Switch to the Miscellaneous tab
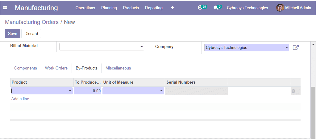Screen dimensions: 316x139 tap(118, 68)
